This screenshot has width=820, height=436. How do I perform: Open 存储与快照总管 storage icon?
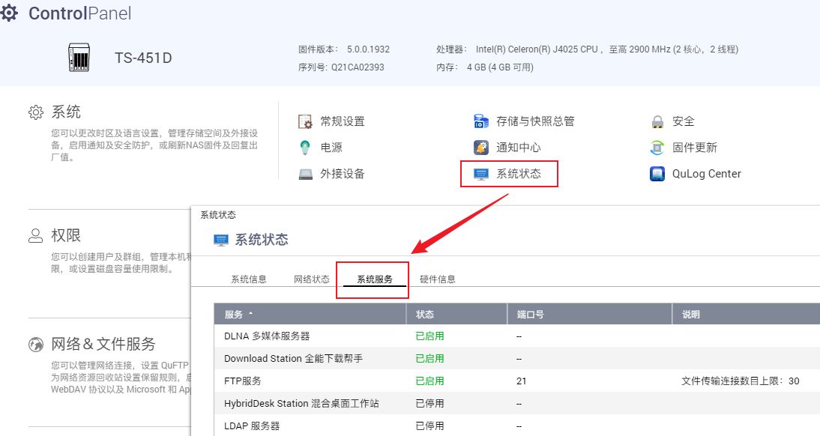pos(481,121)
